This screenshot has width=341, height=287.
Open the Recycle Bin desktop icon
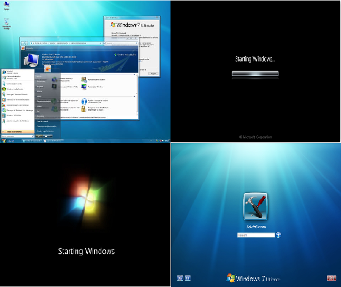pos(7,23)
